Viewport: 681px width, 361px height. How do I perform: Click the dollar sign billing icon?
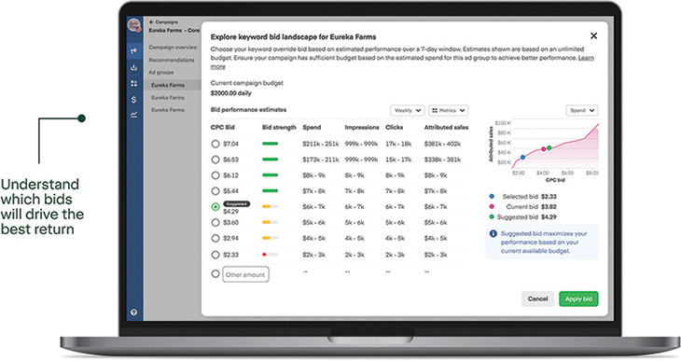(133, 100)
